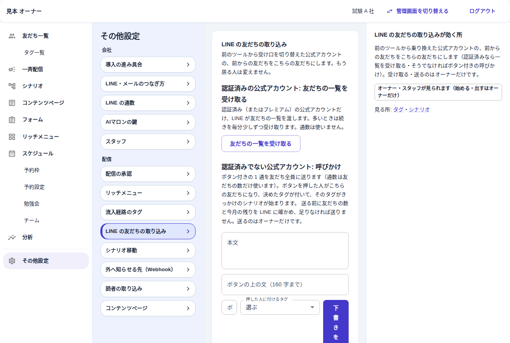Viewport: 510px width, 343px height.
Task: Click the シナリオ flow-tree icon
Action: [x=12, y=86]
